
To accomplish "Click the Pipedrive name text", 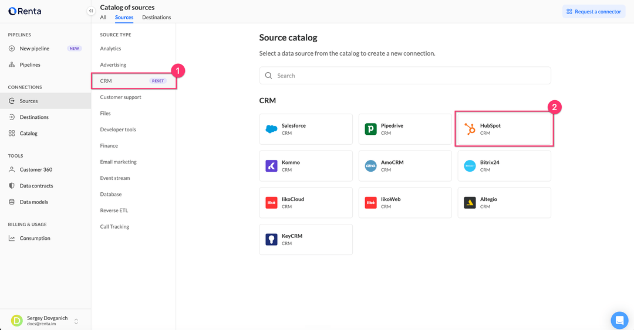I will (x=392, y=125).
